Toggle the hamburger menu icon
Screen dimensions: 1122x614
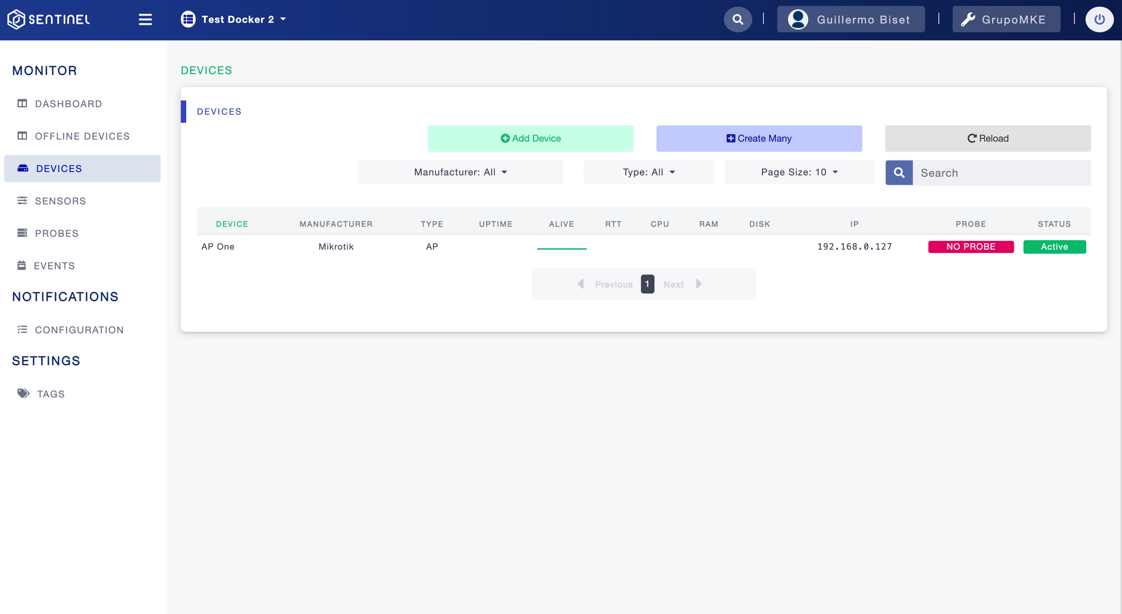[145, 20]
